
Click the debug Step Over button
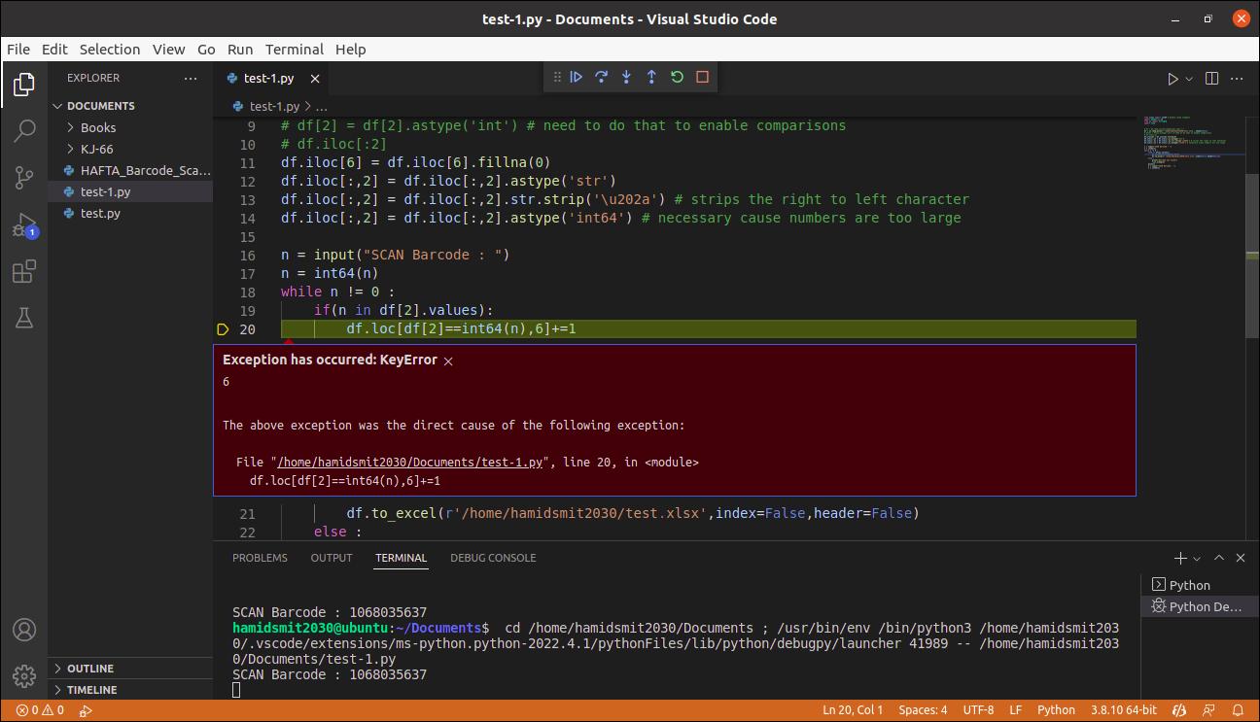[x=602, y=77]
